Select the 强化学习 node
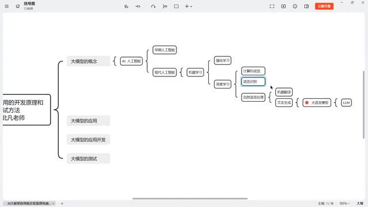Viewport: 368px width, 207px height. coord(223,60)
